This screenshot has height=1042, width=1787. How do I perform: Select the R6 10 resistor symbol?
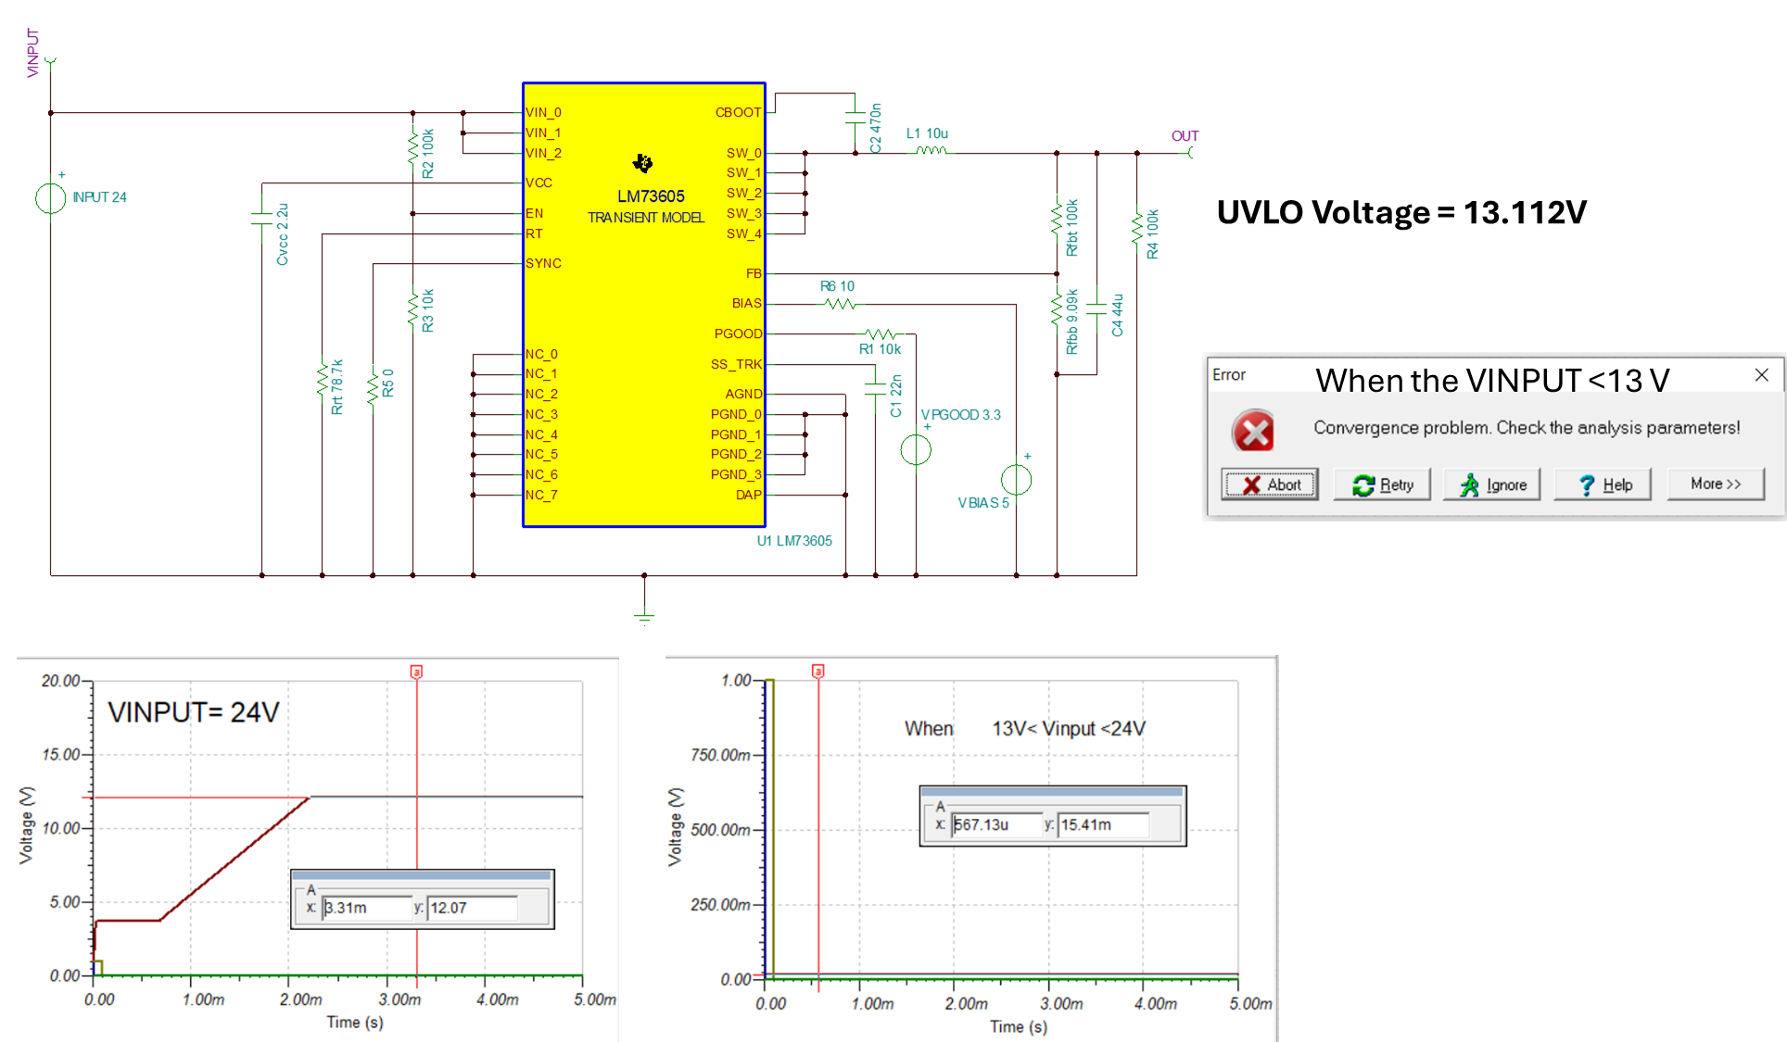click(x=841, y=304)
